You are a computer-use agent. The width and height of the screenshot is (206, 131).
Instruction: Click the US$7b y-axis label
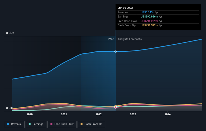pos(10,33)
